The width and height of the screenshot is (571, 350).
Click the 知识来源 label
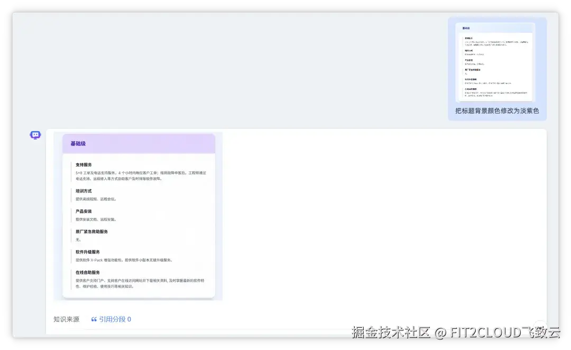pyautogui.click(x=66, y=319)
